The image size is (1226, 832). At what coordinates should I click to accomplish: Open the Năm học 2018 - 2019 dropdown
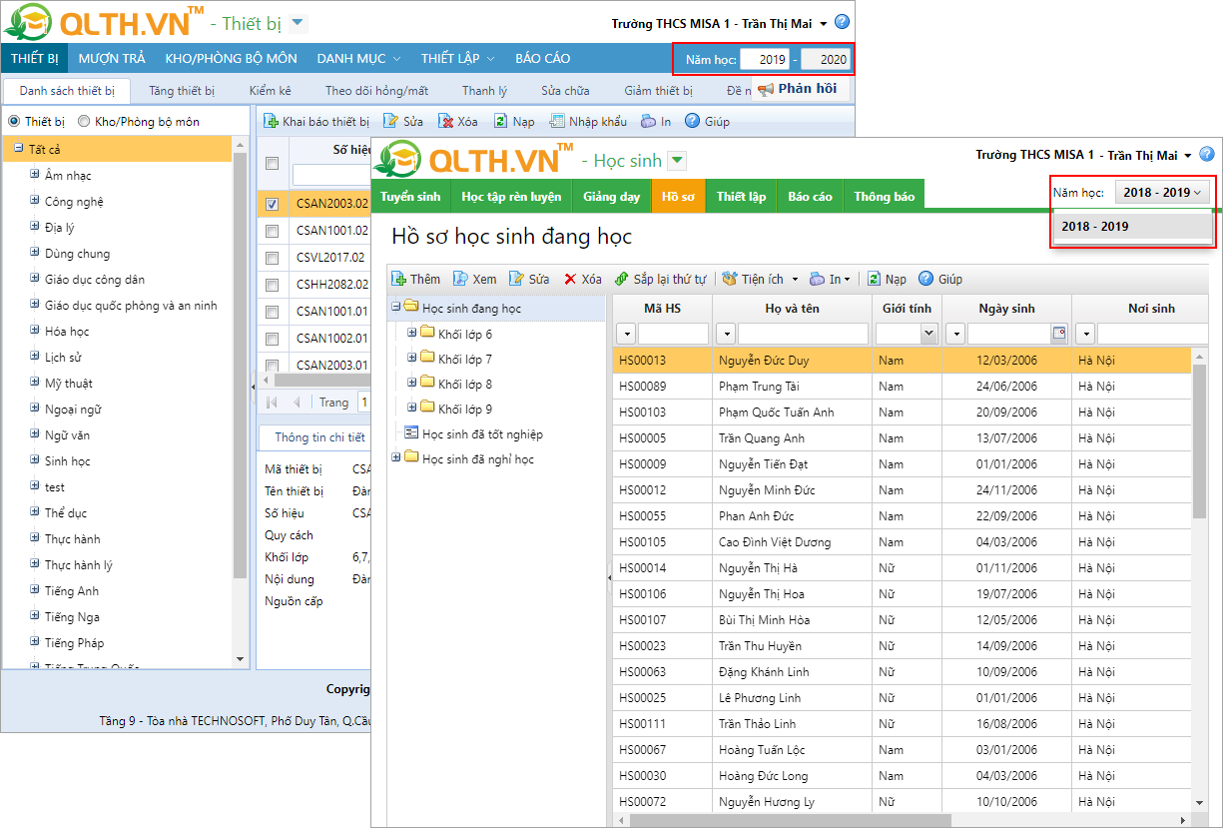[x=1162, y=193]
